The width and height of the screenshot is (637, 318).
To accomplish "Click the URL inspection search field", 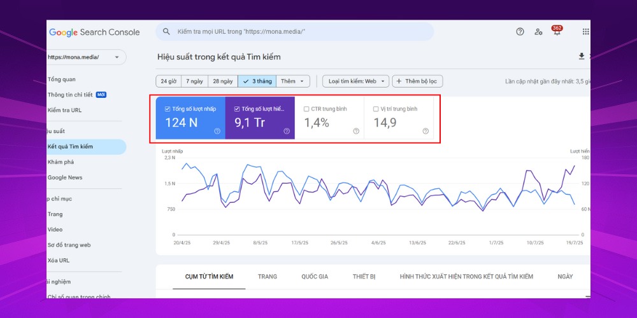I will (x=294, y=32).
